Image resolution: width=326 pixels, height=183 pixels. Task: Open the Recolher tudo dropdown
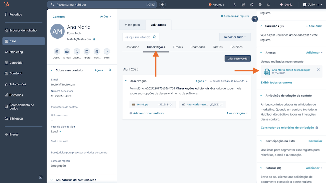point(235,37)
